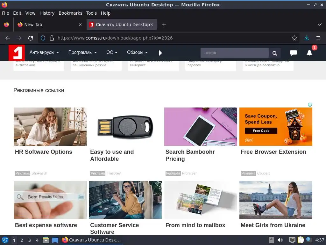This screenshot has width=326, height=245.
Task: Click the show desktop taskbar icon
Action: (55, 240)
